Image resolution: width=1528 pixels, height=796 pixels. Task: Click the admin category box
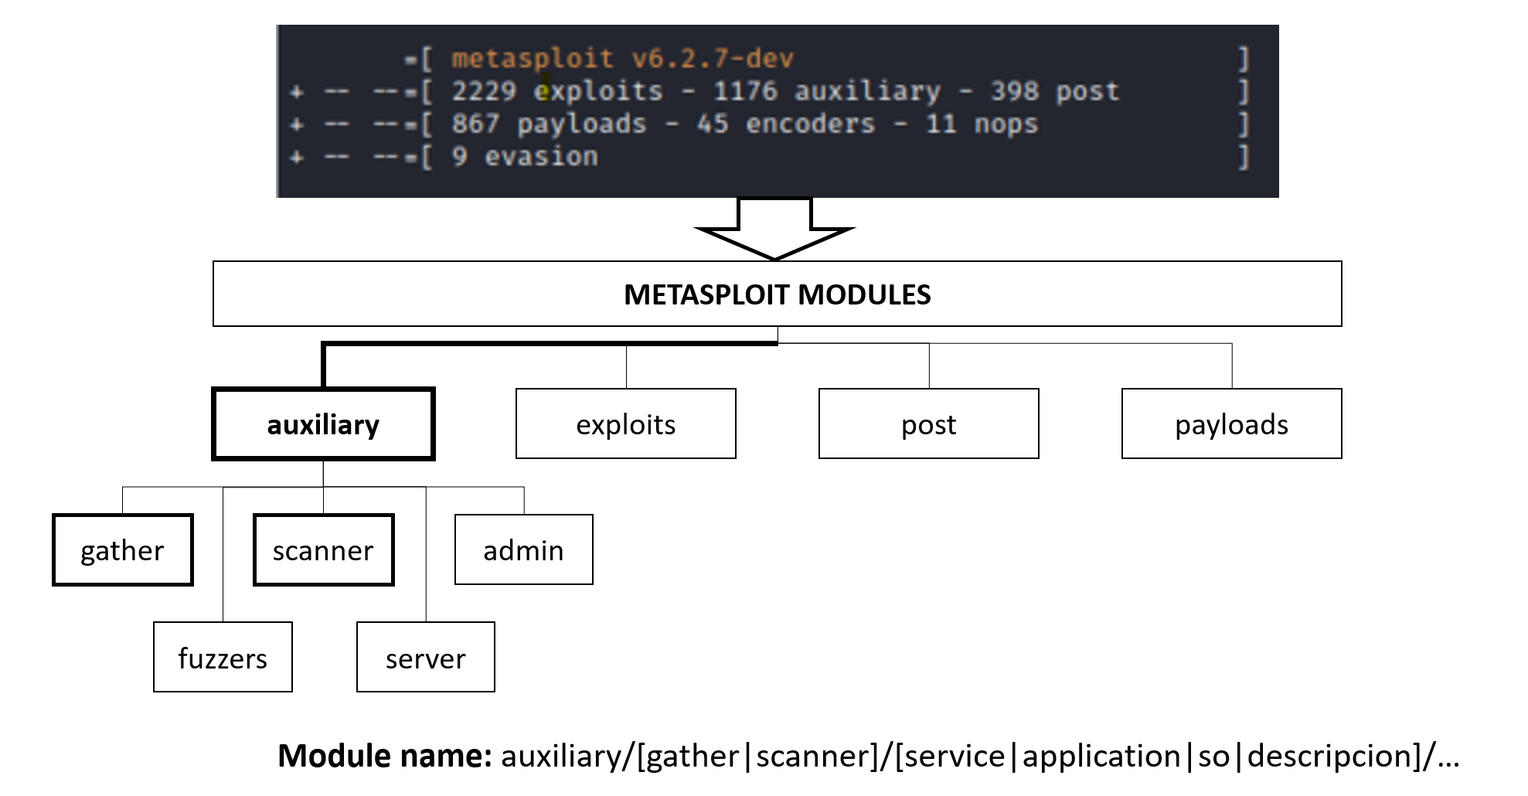pos(522,549)
